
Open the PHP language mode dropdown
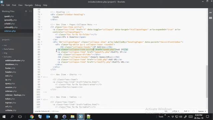point(186,111)
